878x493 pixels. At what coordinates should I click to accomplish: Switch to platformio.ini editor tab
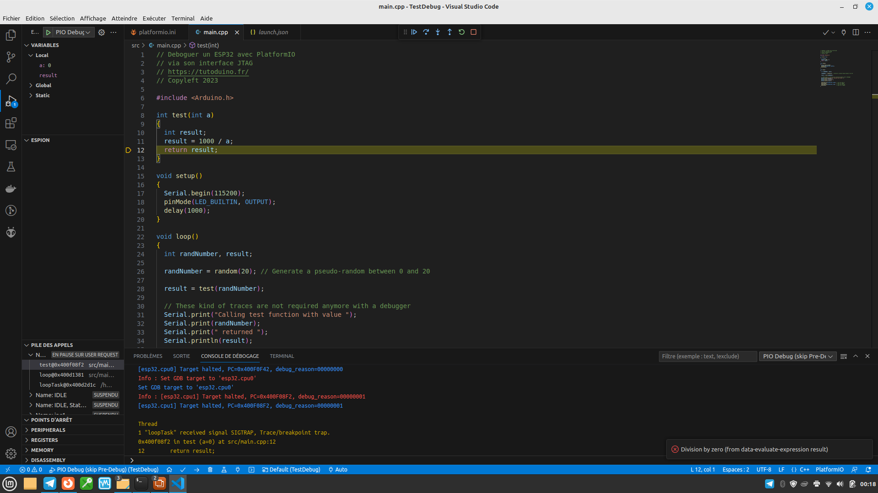tap(157, 32)
